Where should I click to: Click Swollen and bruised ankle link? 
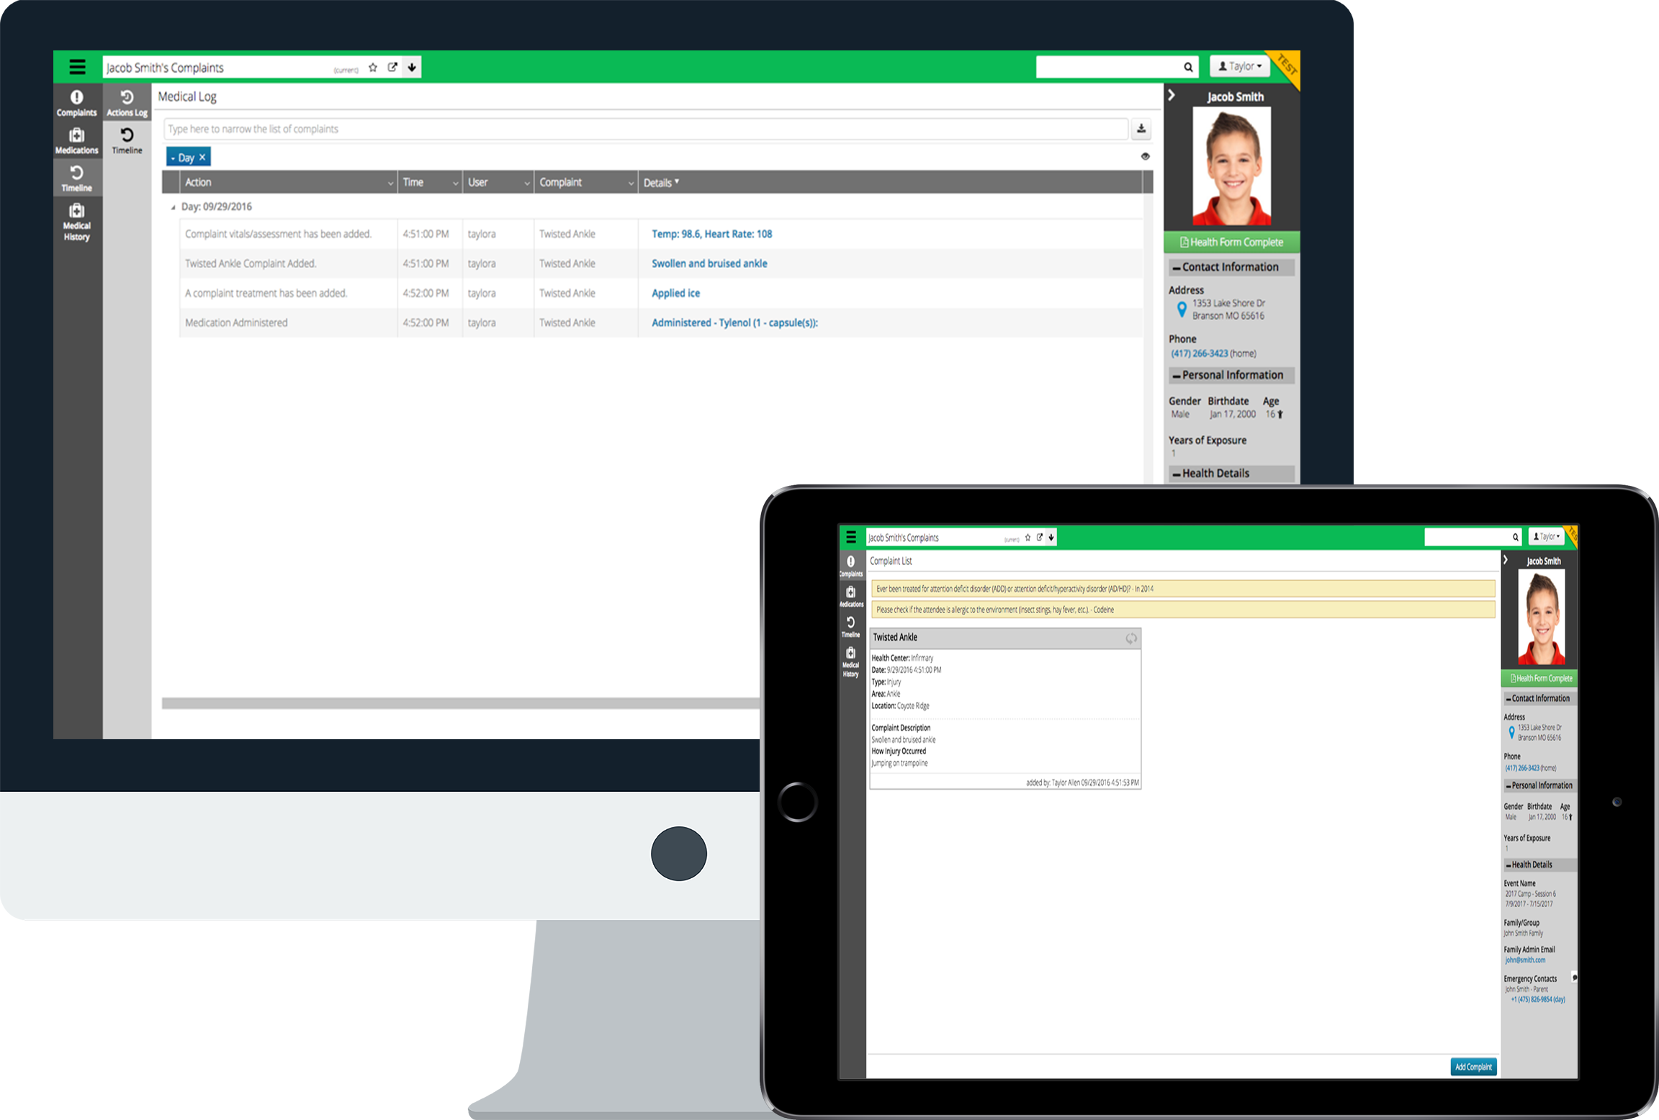tap(709, 263)
